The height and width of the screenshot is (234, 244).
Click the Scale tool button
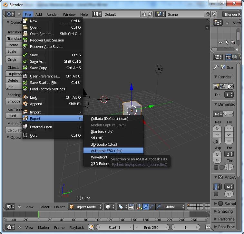click(14, 51)
